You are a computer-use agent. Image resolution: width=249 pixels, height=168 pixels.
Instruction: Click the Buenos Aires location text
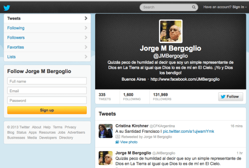tap(134, 79)
